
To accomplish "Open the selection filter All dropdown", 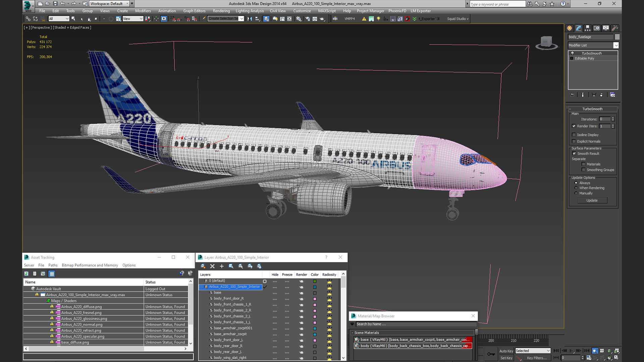I will click(x=59, y=19).
